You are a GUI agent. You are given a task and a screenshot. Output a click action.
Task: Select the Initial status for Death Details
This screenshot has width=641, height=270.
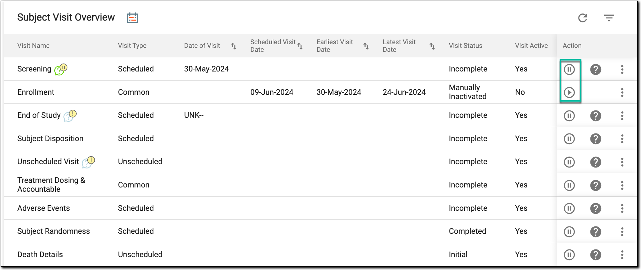(458, 254)
